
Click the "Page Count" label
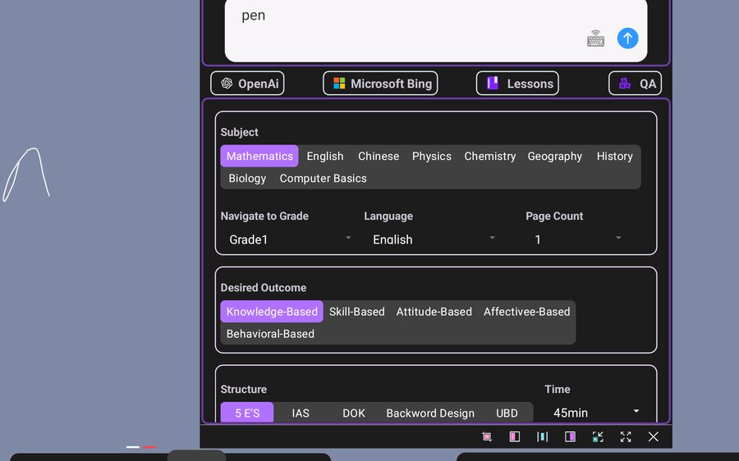[554, 216]
